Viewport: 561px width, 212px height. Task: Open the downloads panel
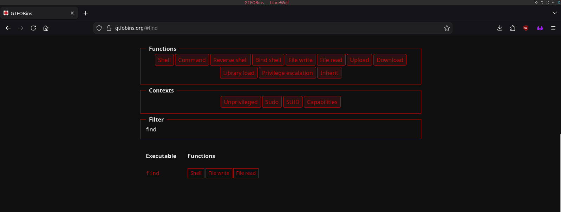click(500, 28)
